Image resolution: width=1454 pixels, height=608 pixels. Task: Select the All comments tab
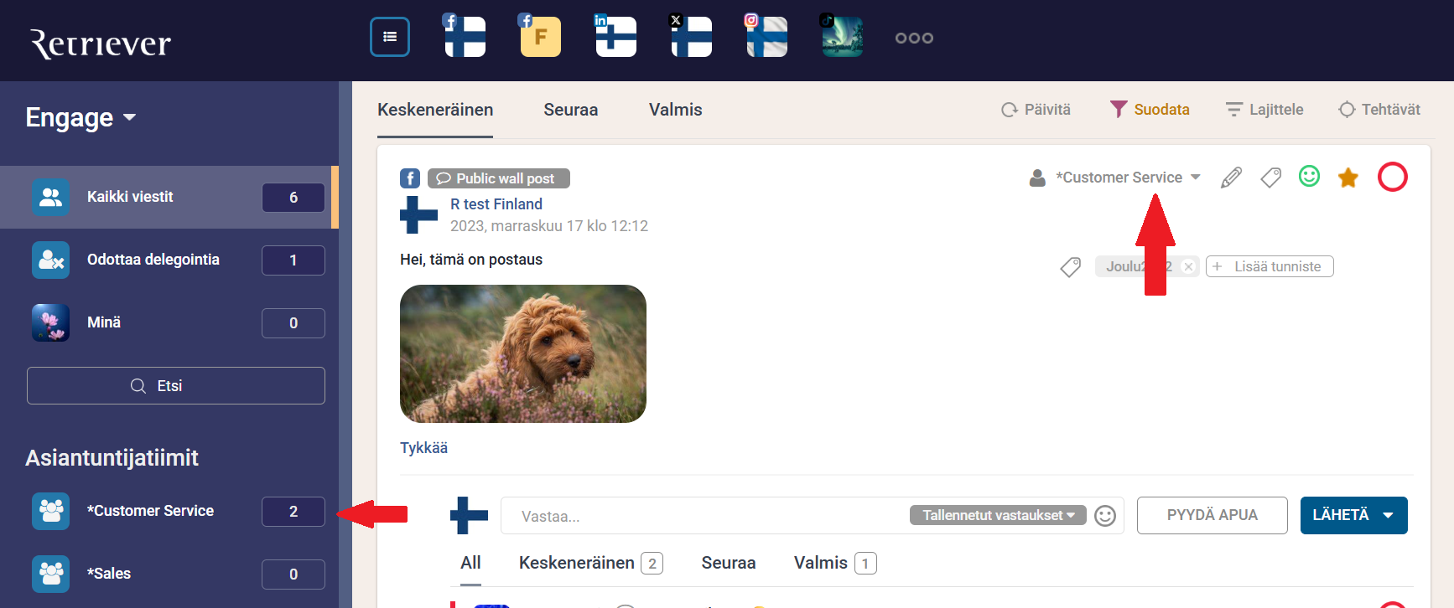click(470, 564)
